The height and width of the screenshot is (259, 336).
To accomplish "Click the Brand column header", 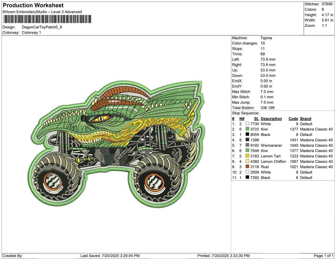I will pyautogui.click(x=305, y=118).
